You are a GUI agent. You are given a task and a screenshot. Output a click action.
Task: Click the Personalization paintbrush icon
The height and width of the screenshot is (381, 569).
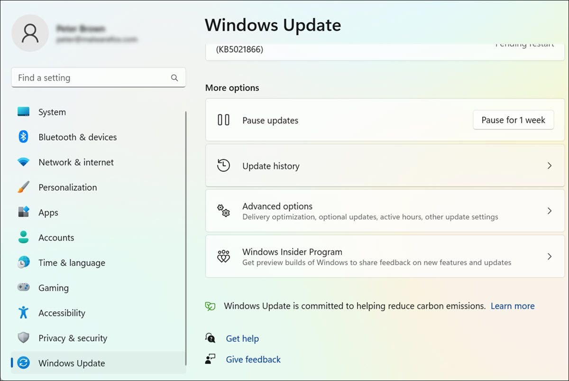(23, 187)
